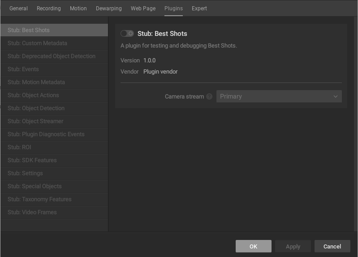The height and width of the screenshot is (257, 358).
Task: Select Stub: Taxonomy Features entry
Action: [x=39, y=199]
